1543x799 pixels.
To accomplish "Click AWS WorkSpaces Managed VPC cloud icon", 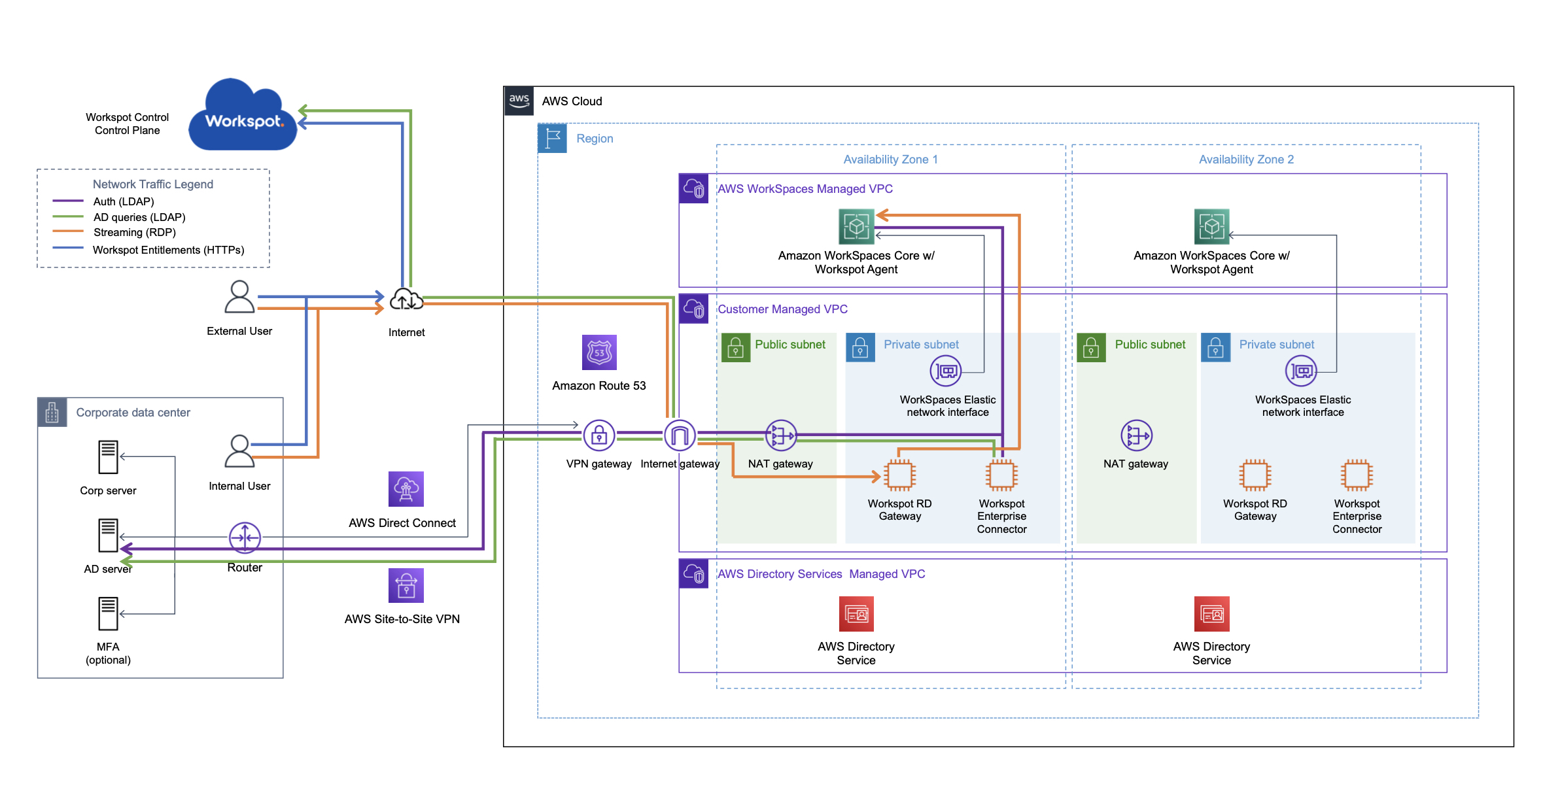I will tap(694, 189).
